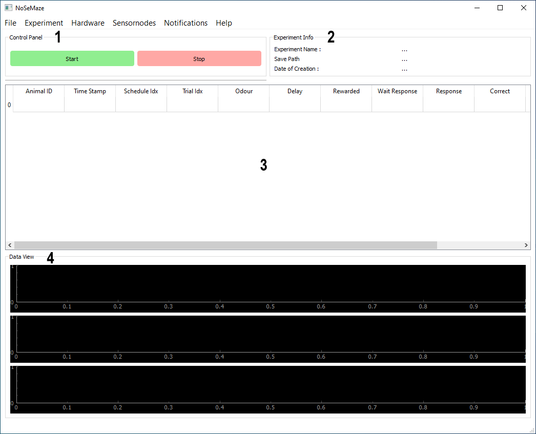Open the Help menu
Screen dimensions: 536x434
coord(224,23)
